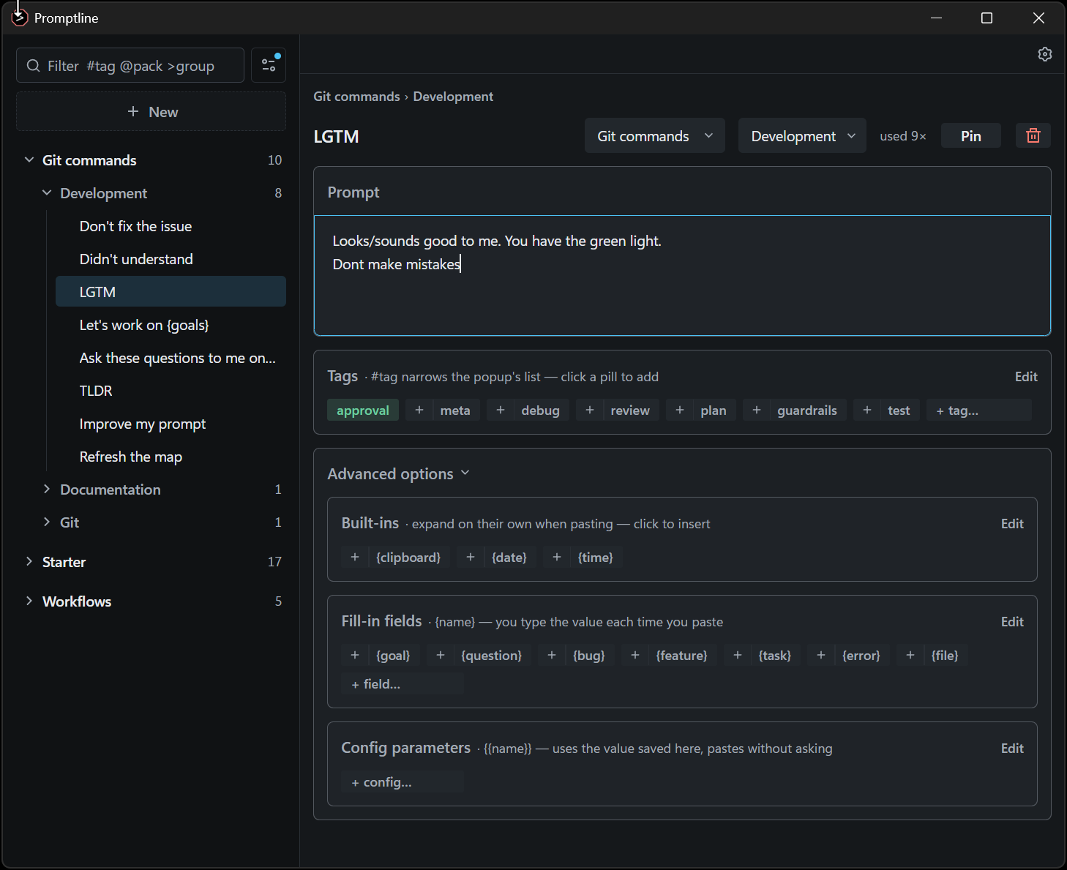Click the search magnifier icon in filter box
This screenshot has width=1067, height=870.
[33, 66]
